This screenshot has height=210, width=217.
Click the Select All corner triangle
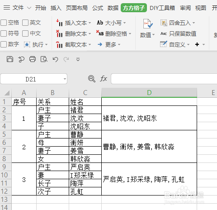[7, 93]
